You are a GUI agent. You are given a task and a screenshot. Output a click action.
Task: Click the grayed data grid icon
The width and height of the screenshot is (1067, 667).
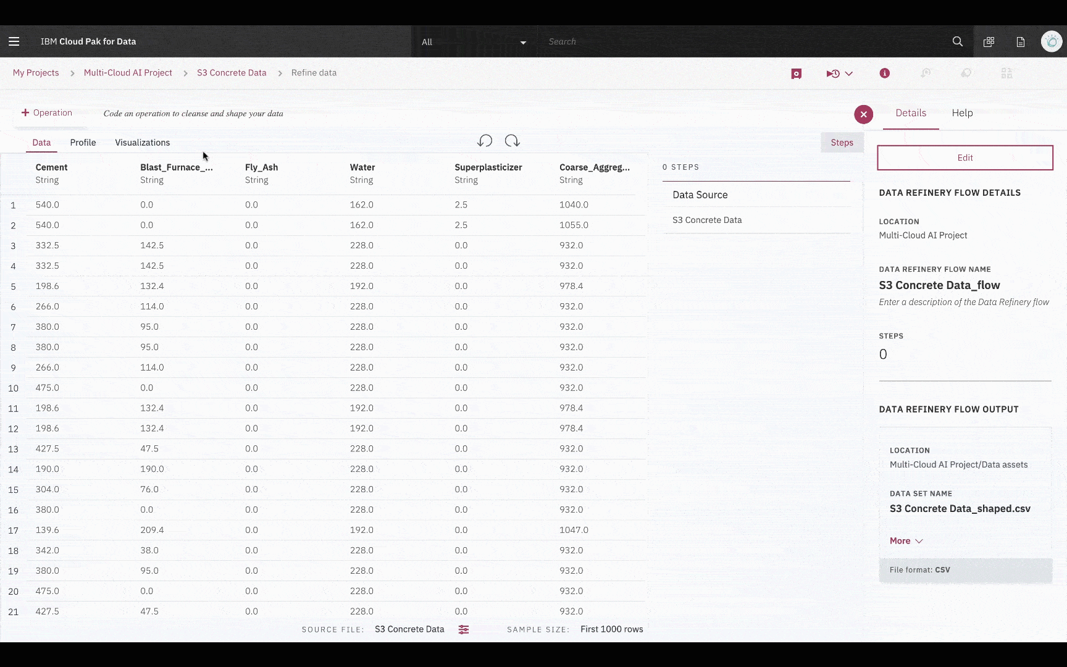[x=1006, y=73]
